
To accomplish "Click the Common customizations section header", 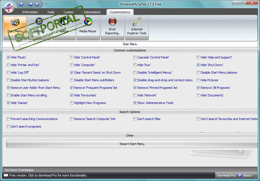I will pyautogui.click(x=130, y=50).
